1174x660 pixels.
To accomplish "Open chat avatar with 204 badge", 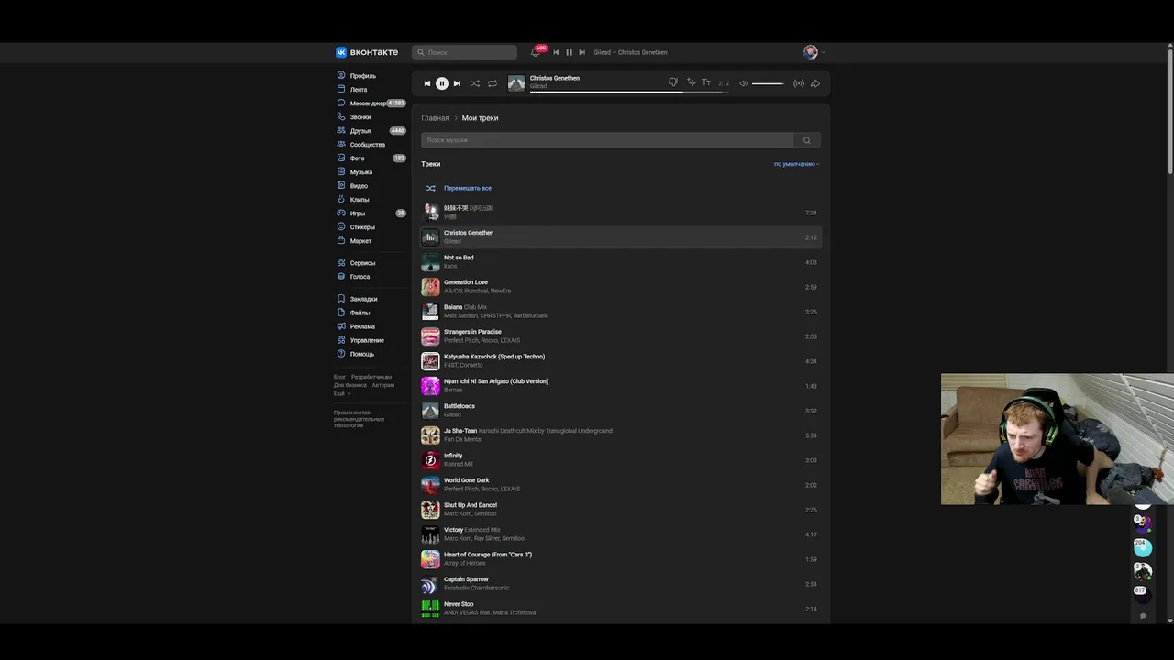I will 1142,547.
